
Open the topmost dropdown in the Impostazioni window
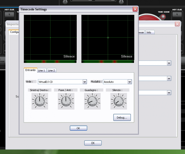point(169,63)
